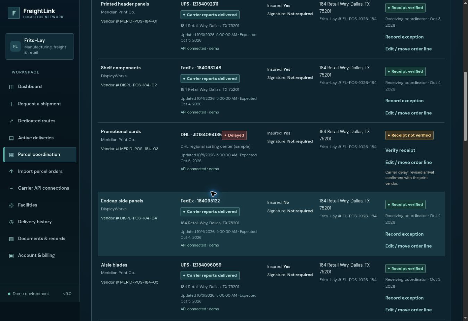Click the plus icon for Request a shipment
Screen dimensions: 468x321
pyautogui.click(x=11, y=104)
